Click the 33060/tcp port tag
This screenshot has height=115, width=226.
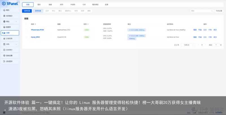coord(132,39)
